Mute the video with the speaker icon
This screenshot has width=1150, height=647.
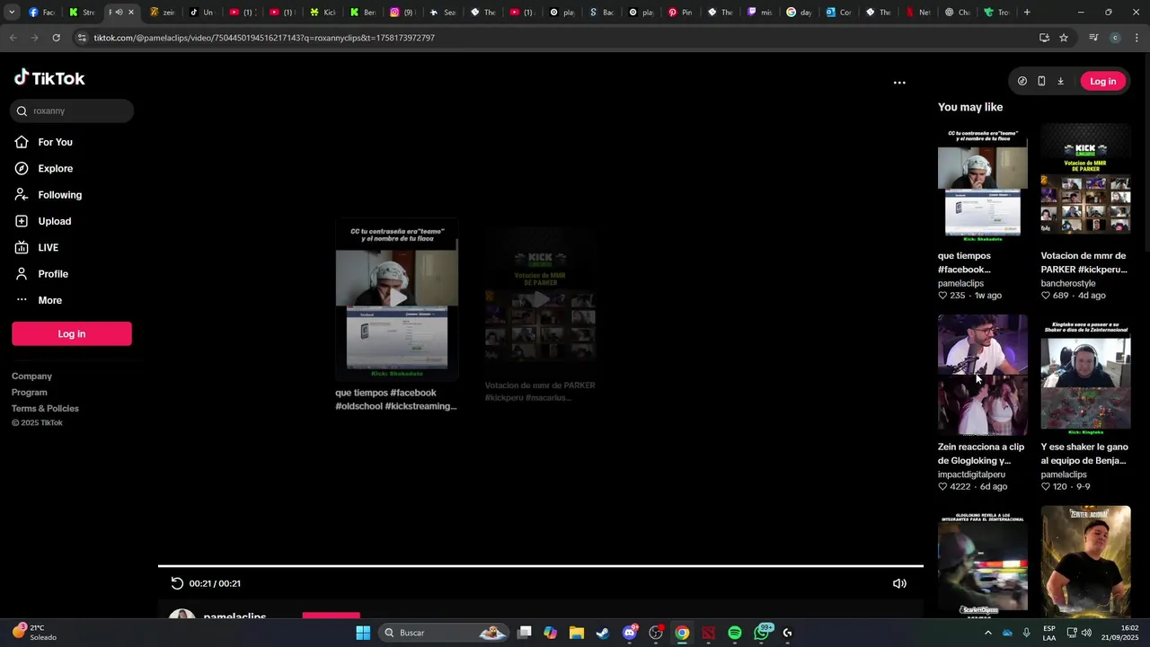(899, 583)
